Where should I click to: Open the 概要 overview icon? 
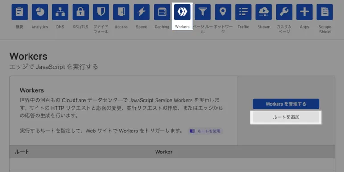20,12
